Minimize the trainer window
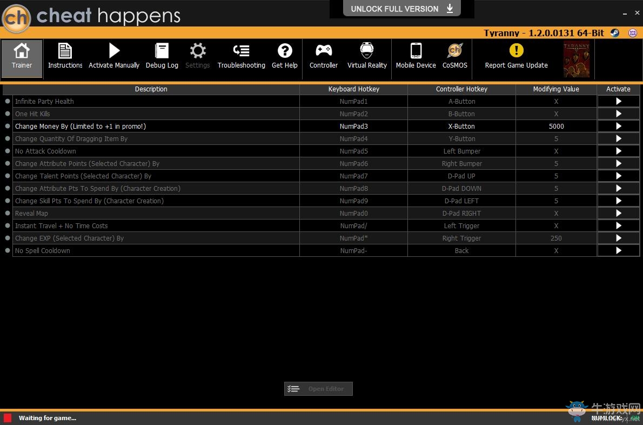This screenshot has width=643, height=425. (625, 14)
